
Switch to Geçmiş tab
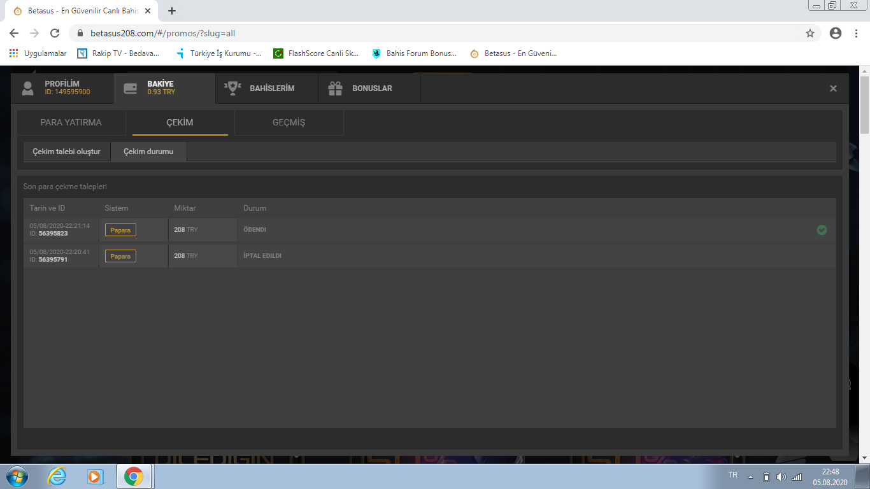[289, 122]
